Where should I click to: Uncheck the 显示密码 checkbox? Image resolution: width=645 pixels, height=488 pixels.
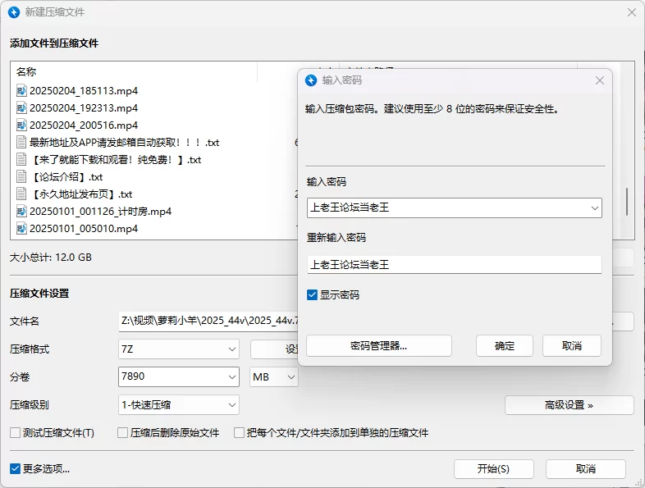tap(312, 294)
